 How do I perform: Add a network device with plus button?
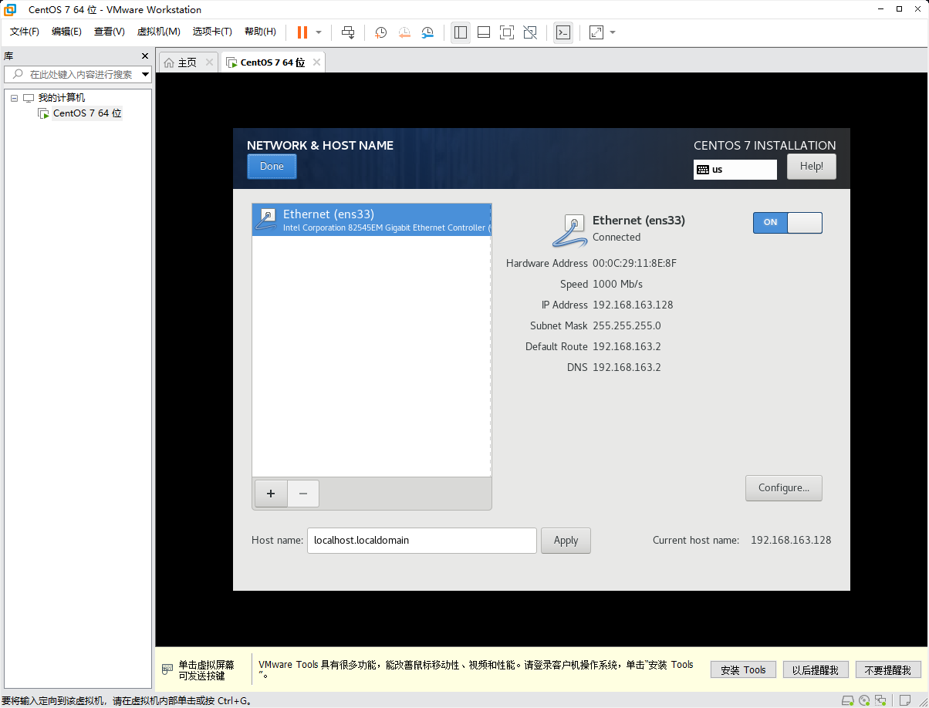[x=271, y=494]
